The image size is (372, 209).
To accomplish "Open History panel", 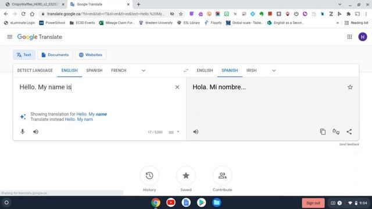I will pos(149,175).
